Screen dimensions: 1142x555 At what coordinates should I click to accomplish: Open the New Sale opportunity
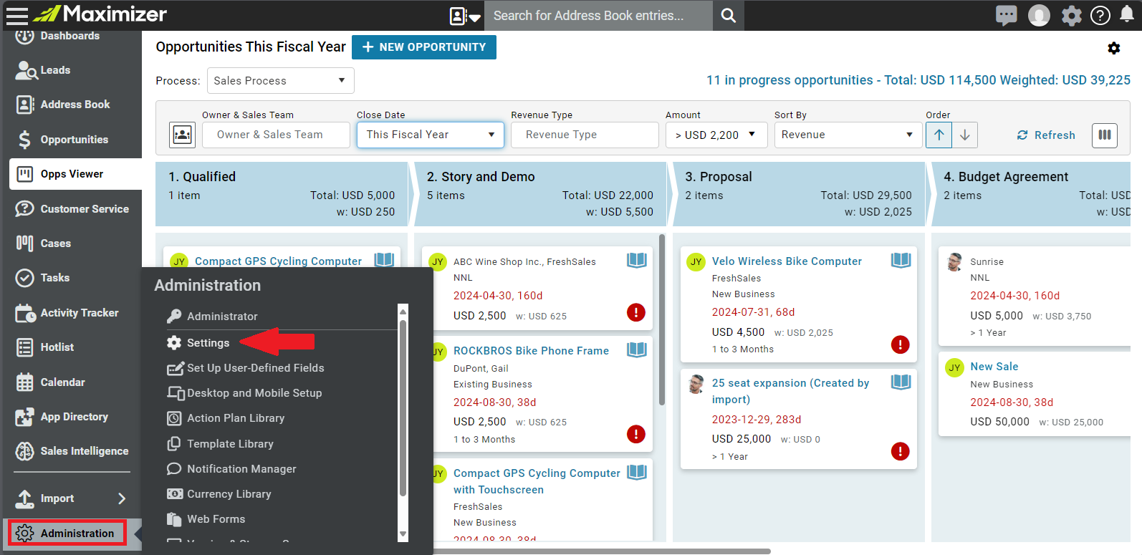click(994, 367)
